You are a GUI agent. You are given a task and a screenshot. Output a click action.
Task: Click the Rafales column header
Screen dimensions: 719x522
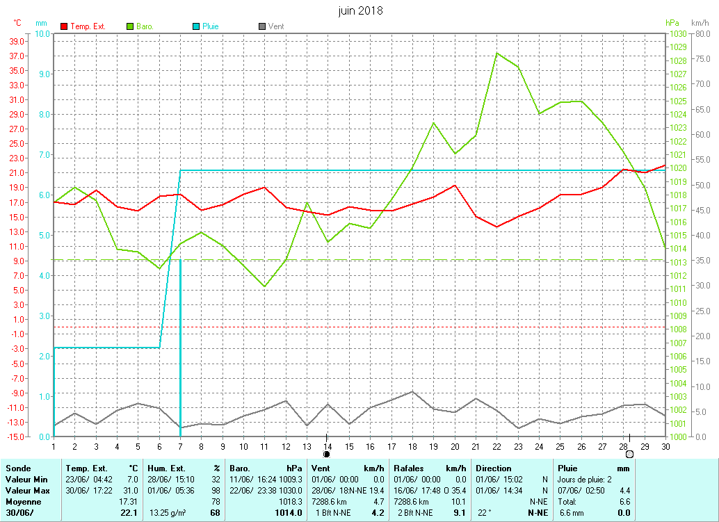coord(410,468)
